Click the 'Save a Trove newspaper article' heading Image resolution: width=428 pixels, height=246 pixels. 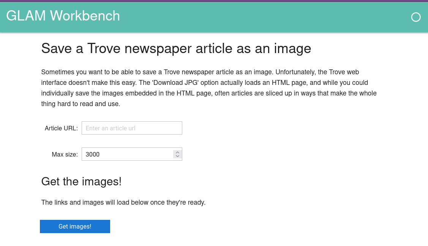176,49
